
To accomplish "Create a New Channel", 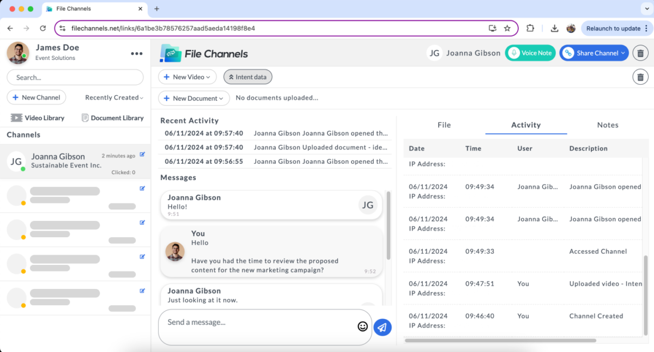I will 37,97.
